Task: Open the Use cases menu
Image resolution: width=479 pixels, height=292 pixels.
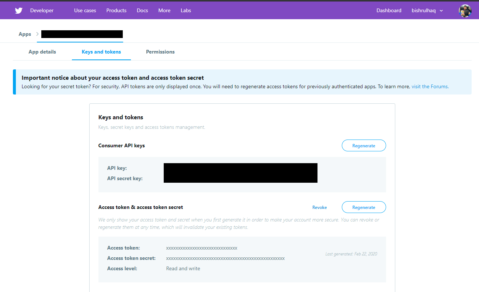Action: [x=85, y=10]
